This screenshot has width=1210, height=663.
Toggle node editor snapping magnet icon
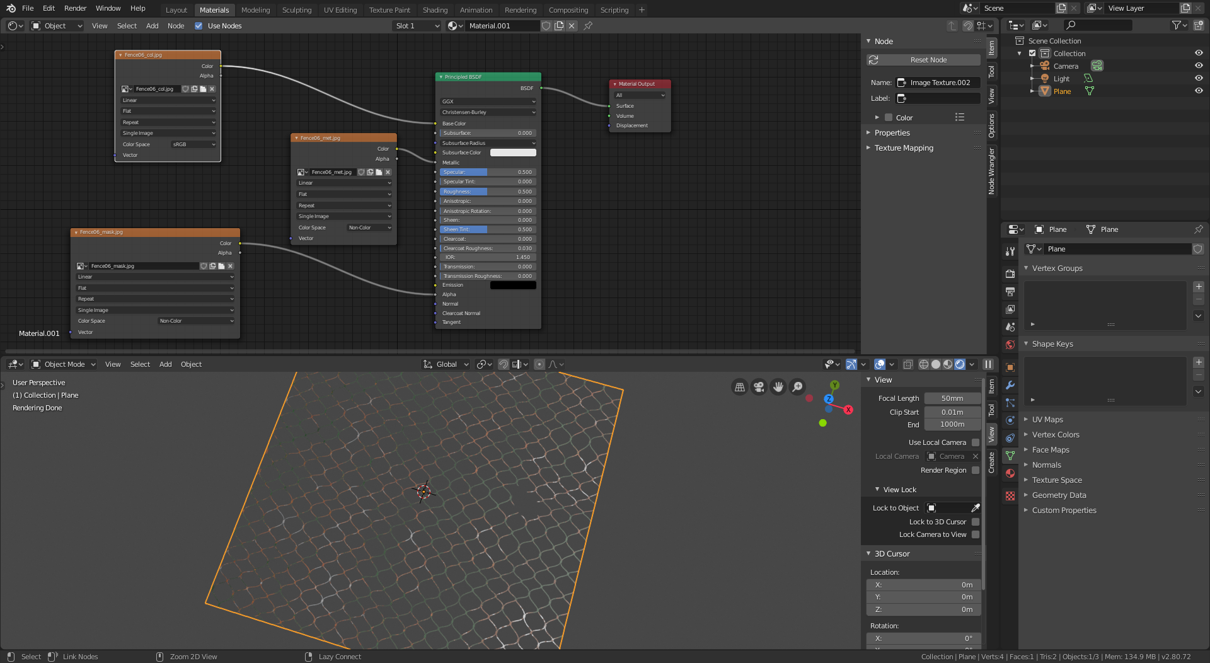pyautogui.click(x=968, y=26)
